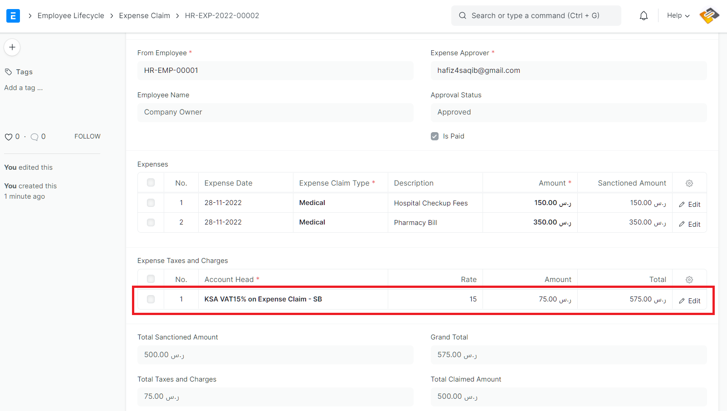Image resolution: width=727 pixels, height=411 pixels.
Task: Click the Pharmacy Bill description cell
Action: point(435,223)
